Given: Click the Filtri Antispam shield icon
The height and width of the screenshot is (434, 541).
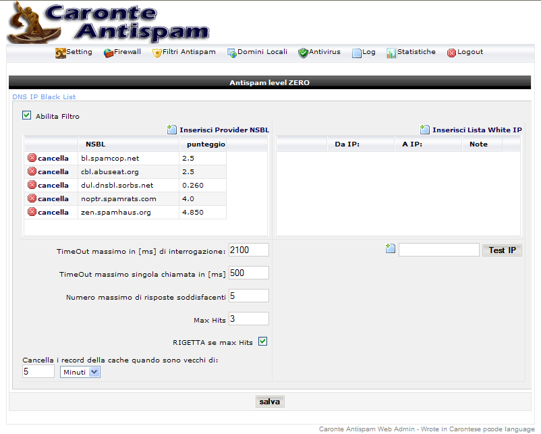Looking at the screenshot, I should (157, 53).
